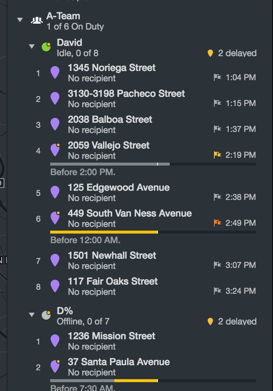Viewport: 273px width, 391px height.
Task: Collapse the D% driver task list
Action: click(32, 315)
